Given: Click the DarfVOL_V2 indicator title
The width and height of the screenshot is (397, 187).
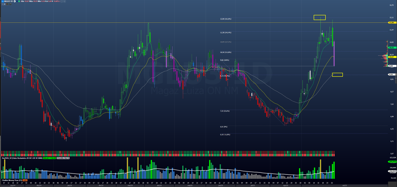Looking at the screenshot, I should pyautogui.click(x=22, y=158).
